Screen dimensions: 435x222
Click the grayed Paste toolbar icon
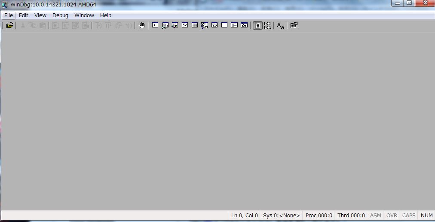[x=43, y=25]
